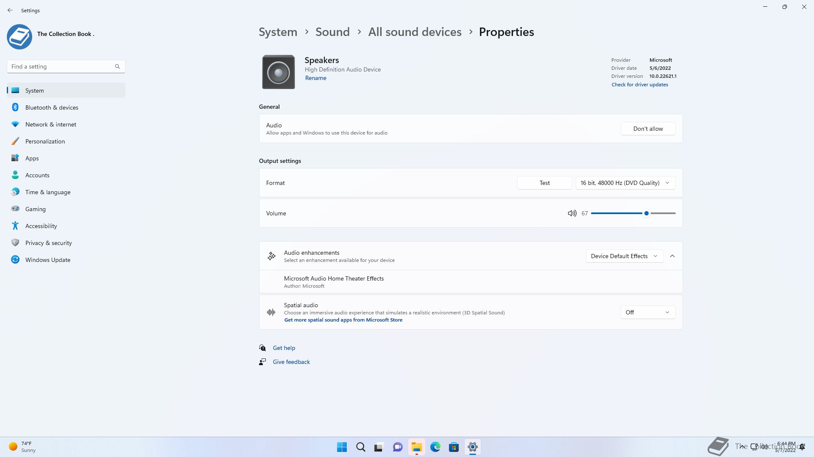Open taskbar Search
814x457 pixels.
(361, 447)
